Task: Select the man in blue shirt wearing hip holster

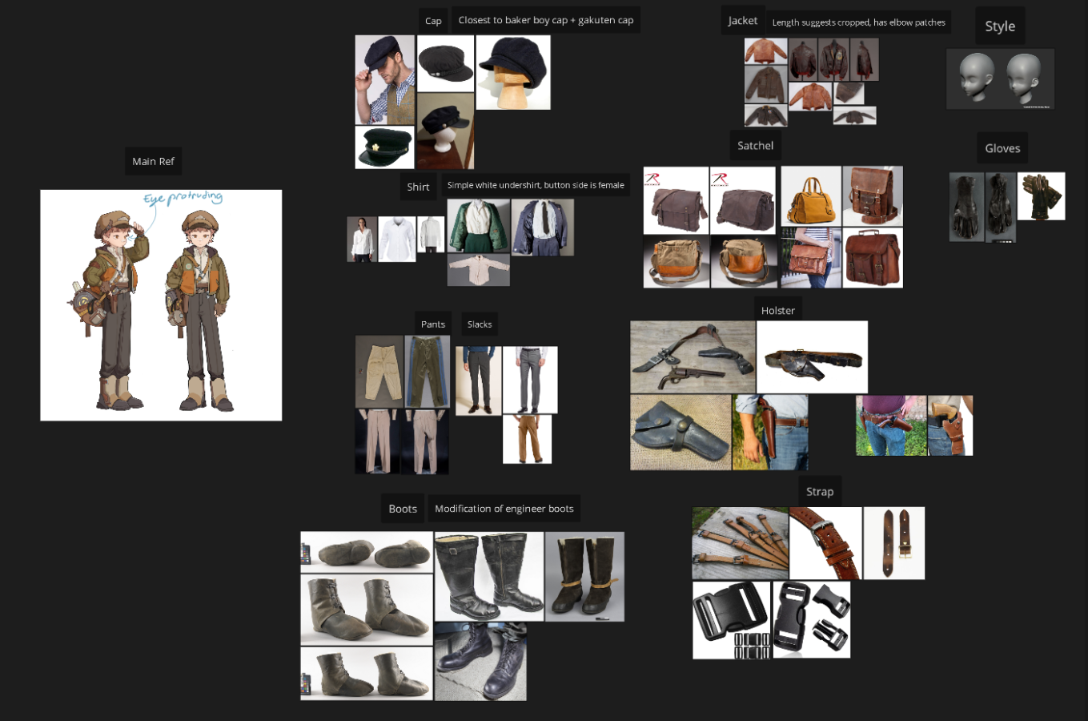Action: (770, 432)
